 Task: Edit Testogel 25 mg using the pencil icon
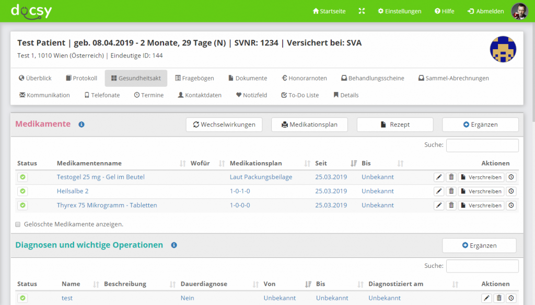[x=439, y=177]
